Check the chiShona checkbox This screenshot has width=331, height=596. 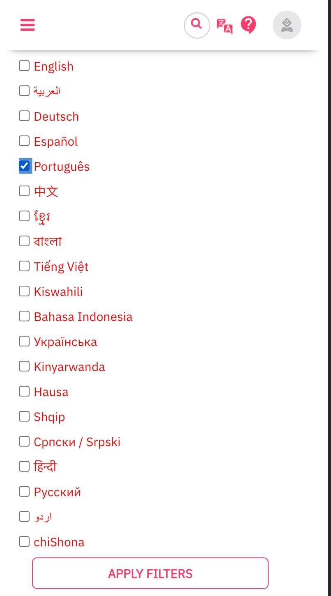24,541
